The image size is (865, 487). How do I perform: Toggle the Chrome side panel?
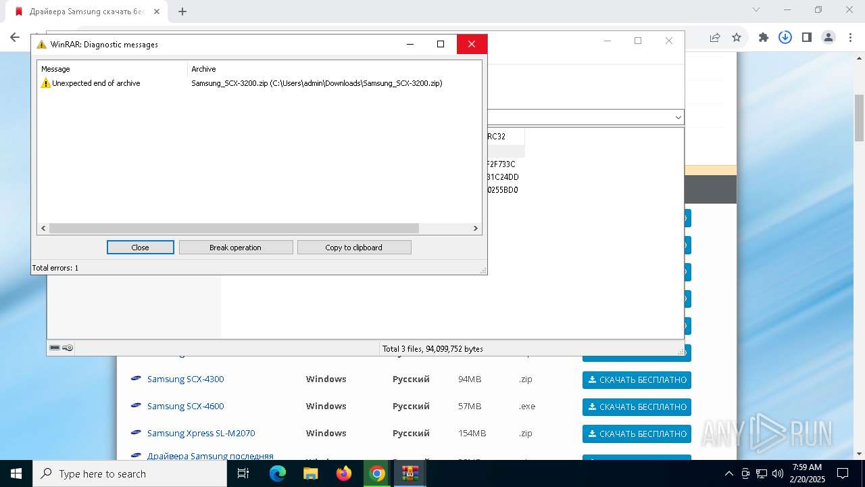click(807, 38)
